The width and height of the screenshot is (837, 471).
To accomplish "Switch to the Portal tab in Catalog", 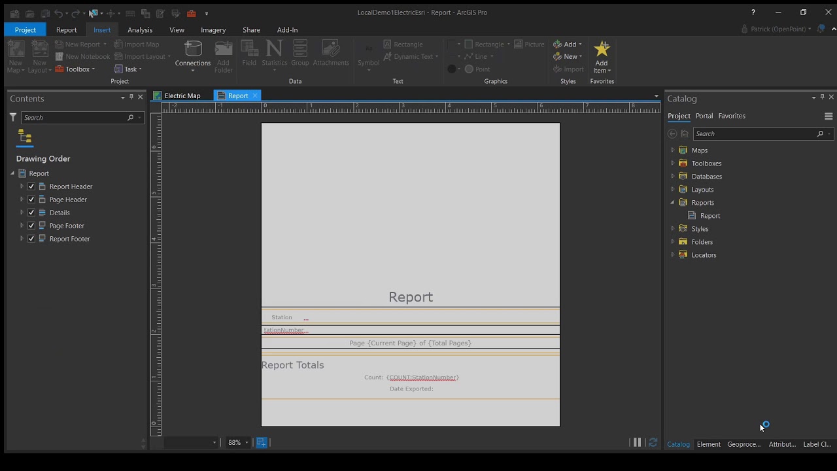I will 704,116.
